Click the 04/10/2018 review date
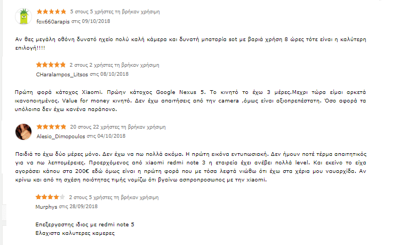The image size is (400, 245). [111, 136]
